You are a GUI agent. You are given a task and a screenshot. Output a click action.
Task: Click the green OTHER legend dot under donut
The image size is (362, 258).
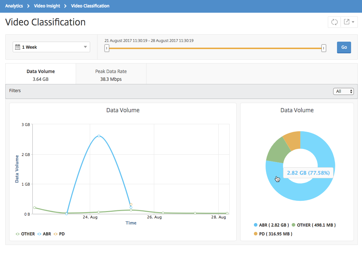[293, 225]
